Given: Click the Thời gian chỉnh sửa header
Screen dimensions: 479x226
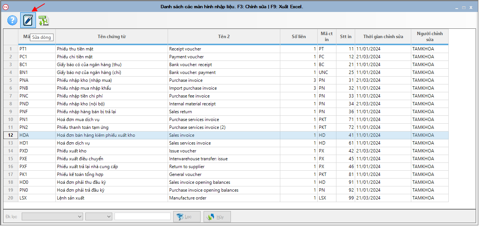Looking at the screenshot, I should (x=383, y=37).
